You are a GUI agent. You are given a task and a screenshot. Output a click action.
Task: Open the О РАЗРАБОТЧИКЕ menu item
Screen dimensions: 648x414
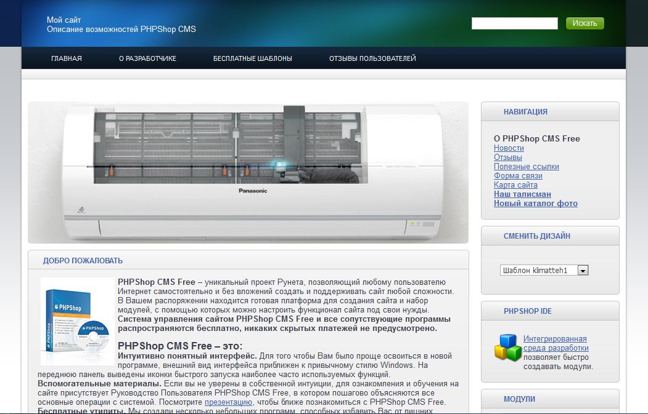[147, 58]
